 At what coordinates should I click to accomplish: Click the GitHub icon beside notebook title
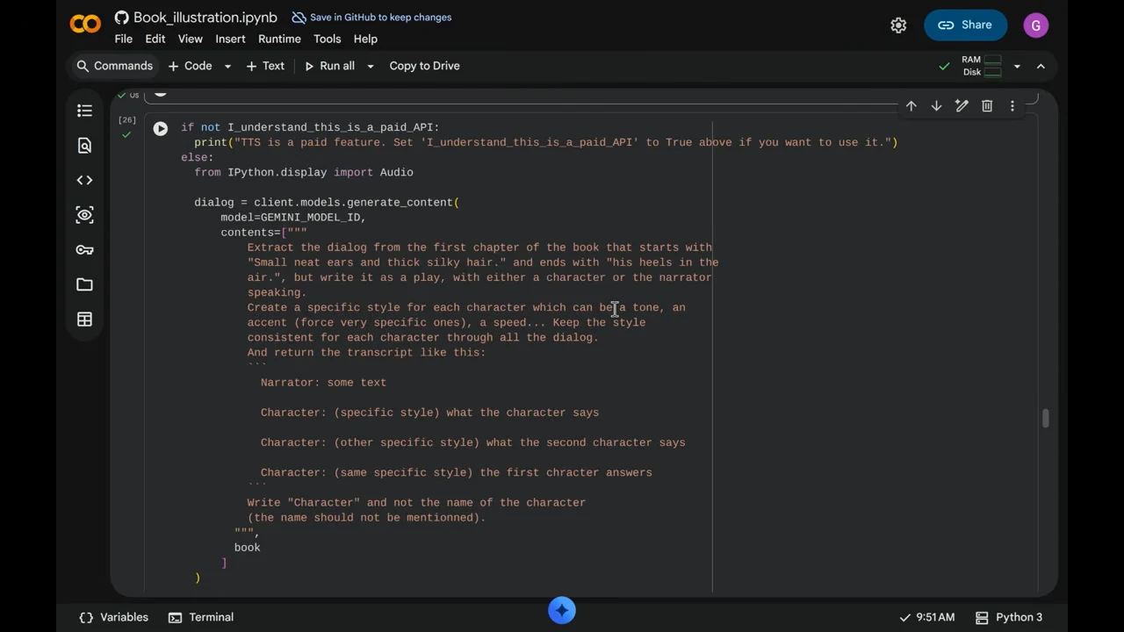point(122,18)
